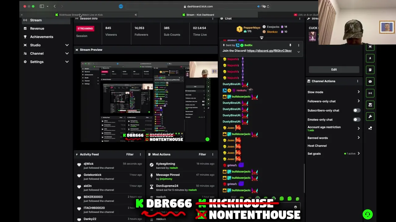Click Message Pinned mod action entry
Screen dimensions: 396x222
(182, 177)
